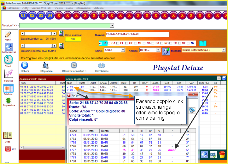Open Progressione dollar icon
Viewport: 228px width, 164px height.
tap(9, 101)
